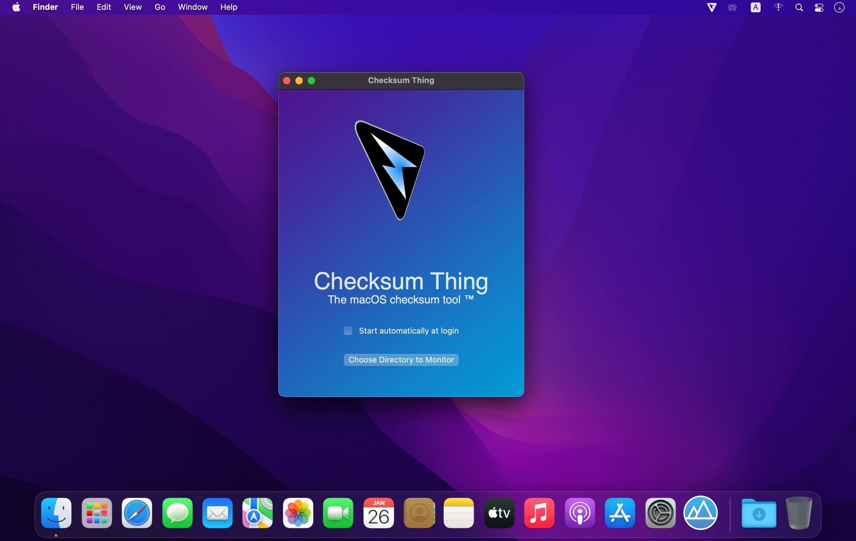Open App Store from the Dock
The width and height of the screenshot is (856, 541).
coord(620,513)
